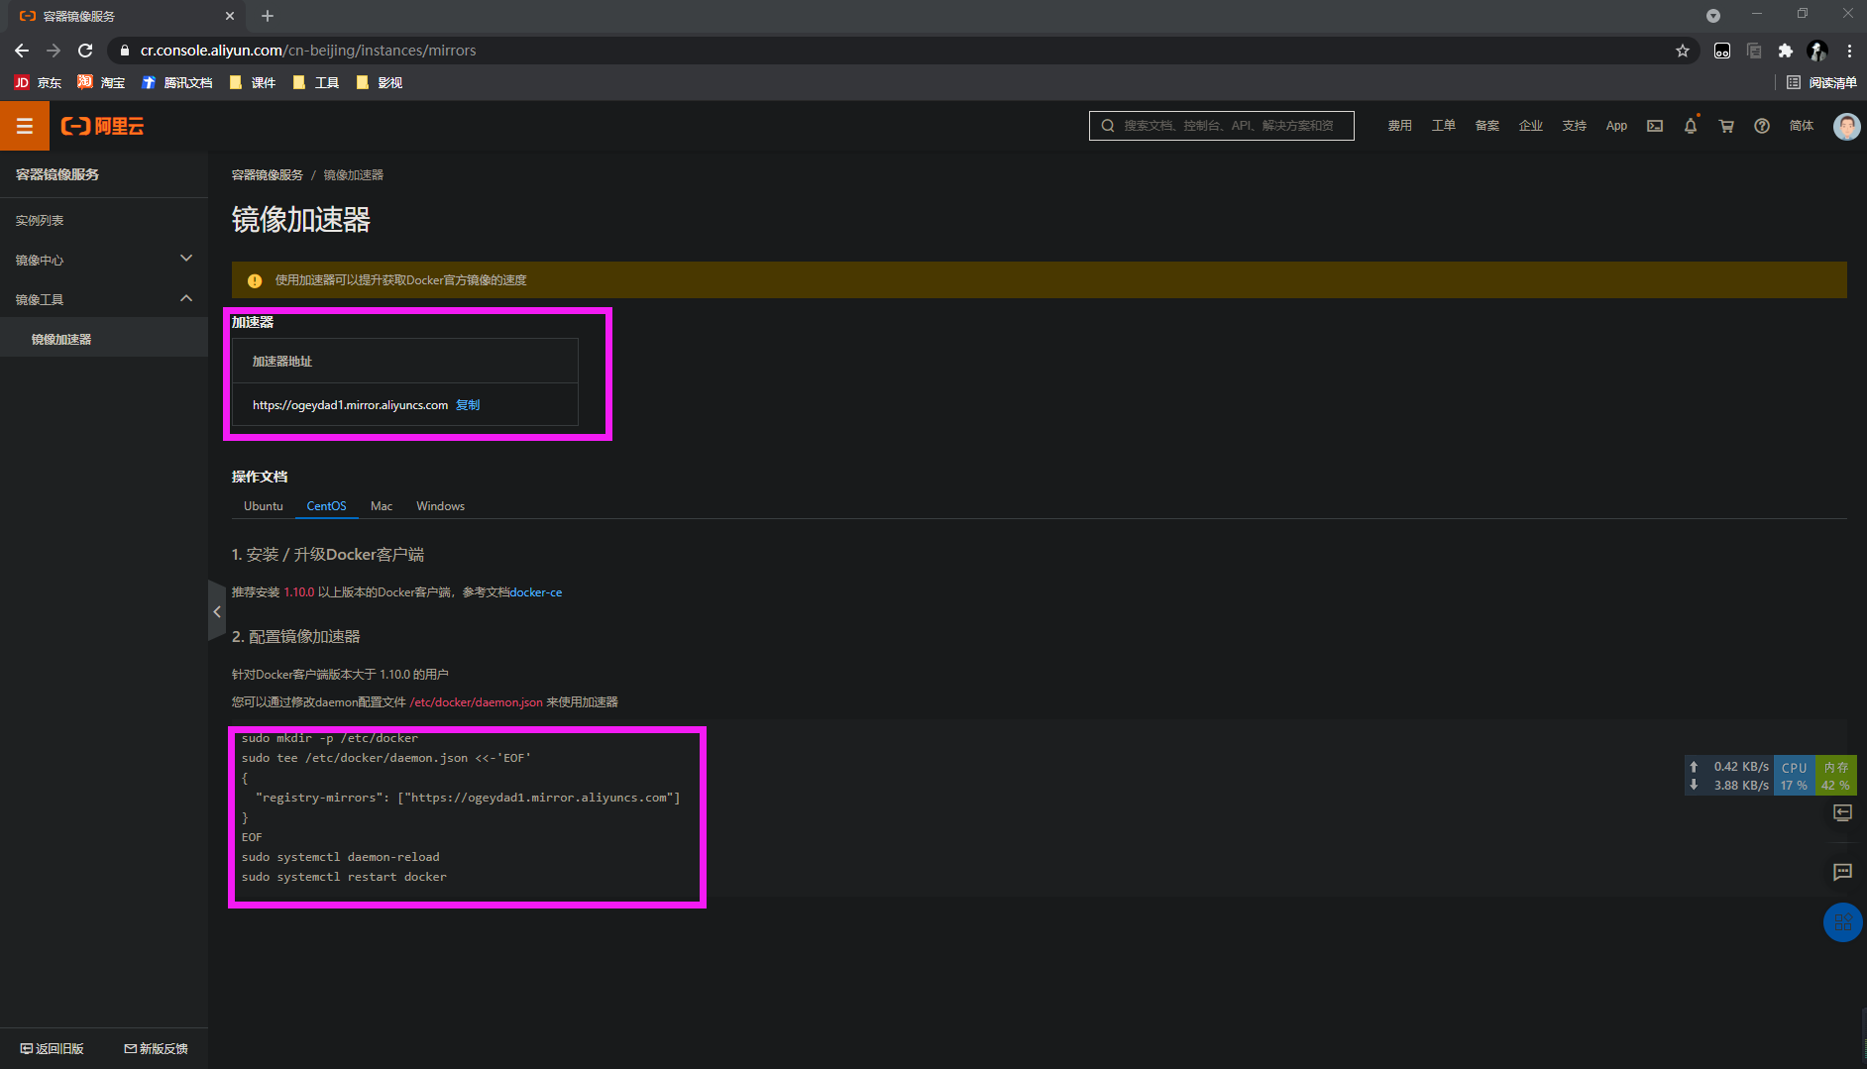Screen dimensions: 1867x1069
Task: Switch to the Ubuntu documentation tab
Action: (x=264, y=506)
